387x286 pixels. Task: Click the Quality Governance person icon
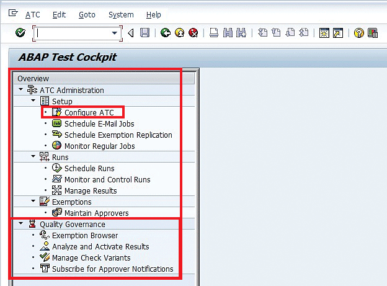click(x=32, y=224)
